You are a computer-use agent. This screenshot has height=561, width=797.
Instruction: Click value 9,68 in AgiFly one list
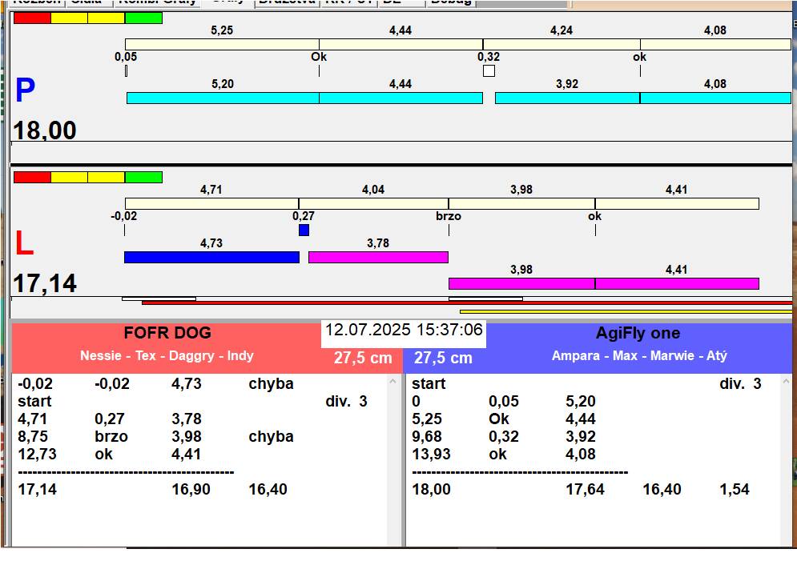point(426,437)
